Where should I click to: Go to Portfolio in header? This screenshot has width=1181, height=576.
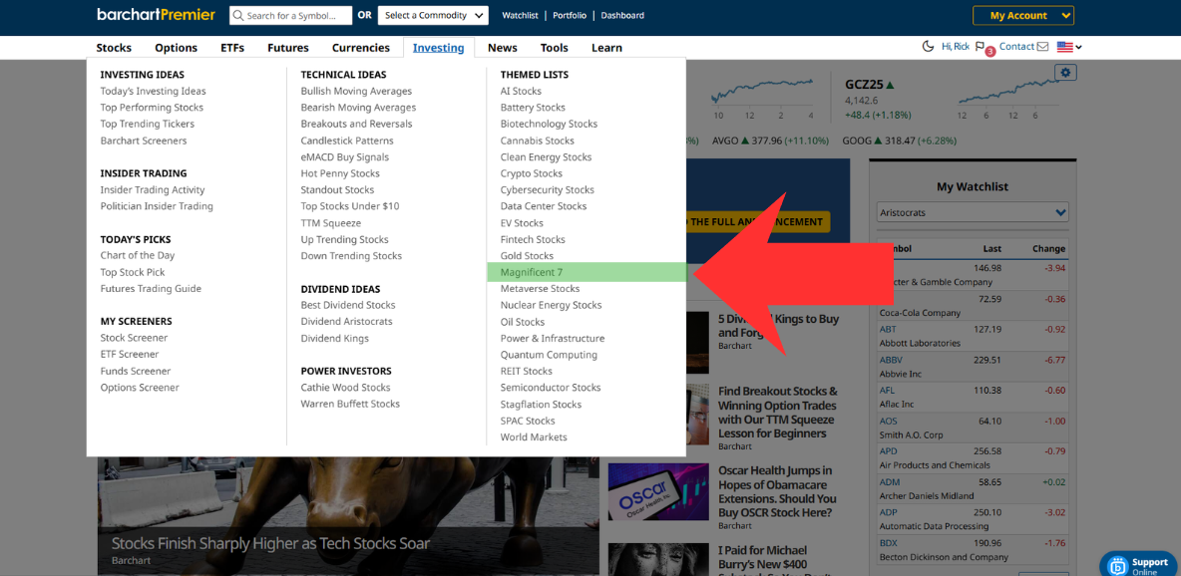tap(570, 15)
